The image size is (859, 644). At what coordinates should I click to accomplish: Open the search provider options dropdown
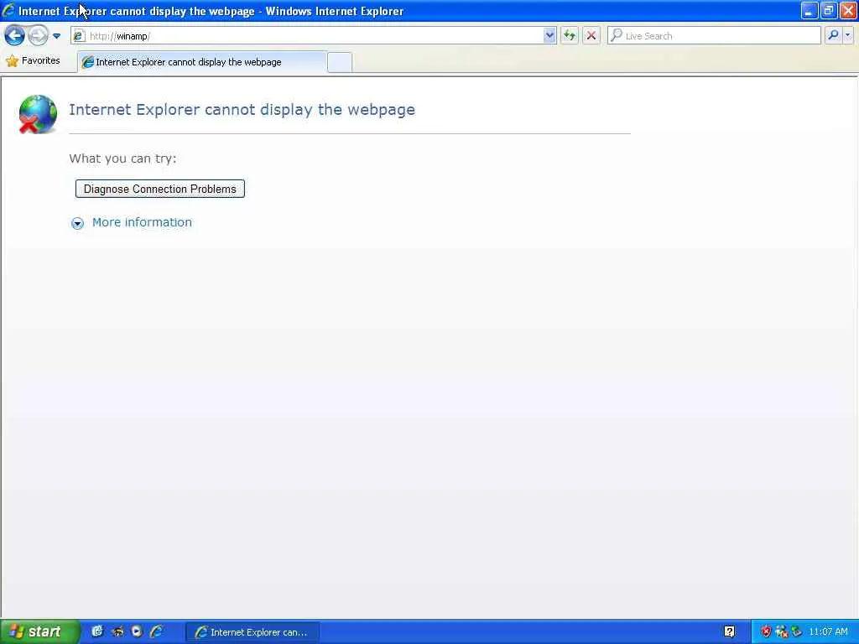(x=848, y=36)
